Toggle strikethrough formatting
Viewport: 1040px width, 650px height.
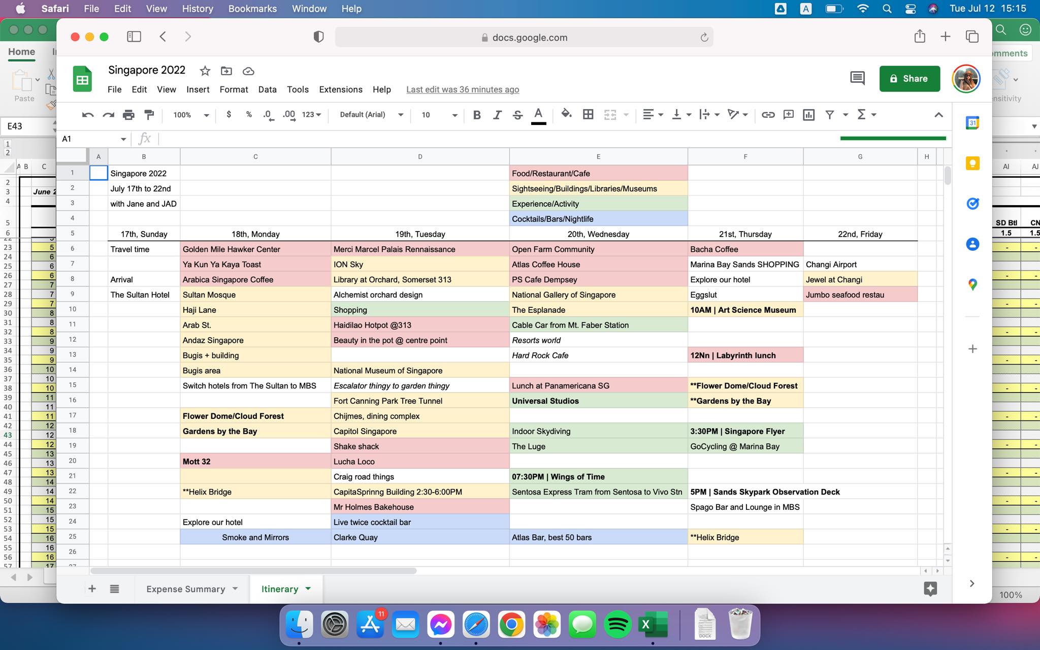(517, 115)
